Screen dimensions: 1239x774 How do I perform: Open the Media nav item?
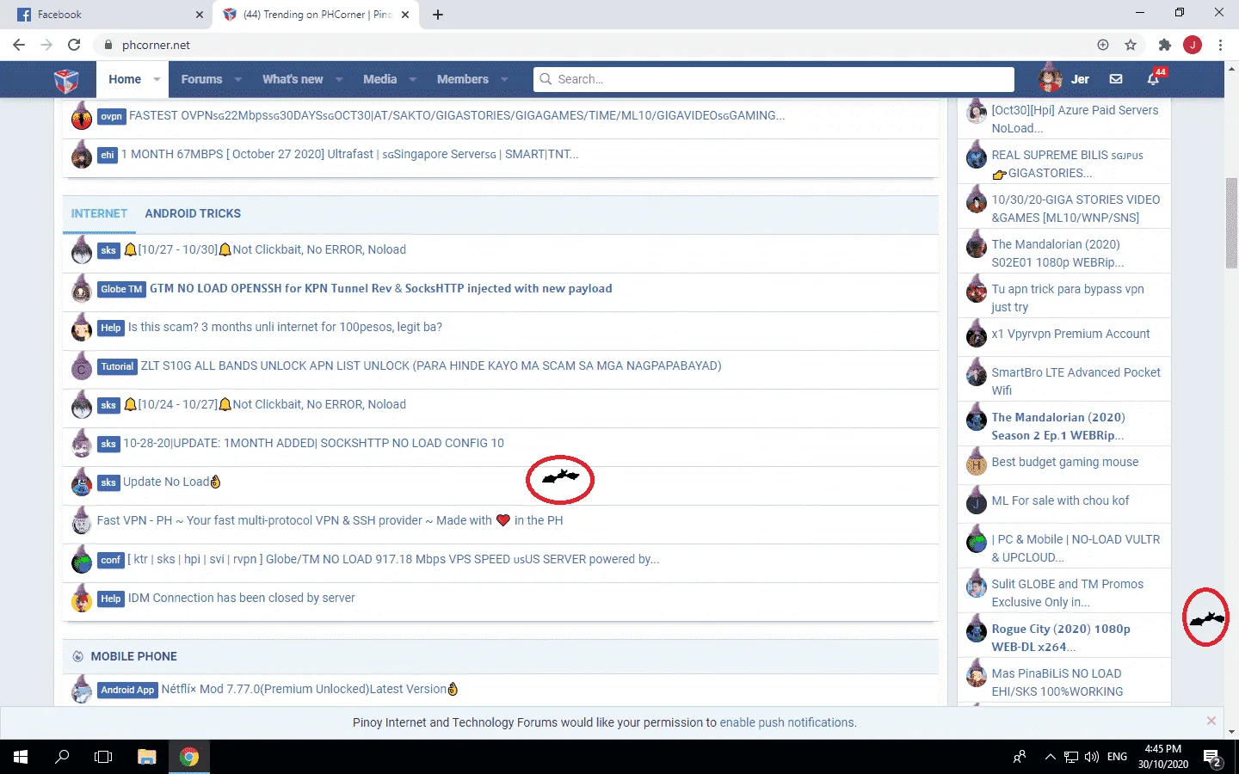(x=379, y=79)
